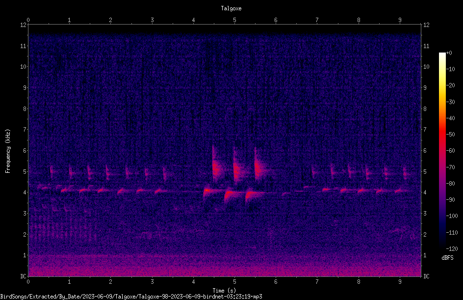Click the 6 kHz tick on the left frequency axis
The height and width of the screenshot is (300, 463).
point(25,151)
